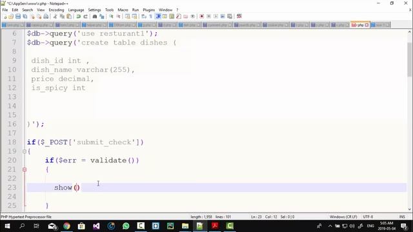Show hidden system tray icons chevron
The width and height of the screenshot is (413, 232).
pos(330,226)
